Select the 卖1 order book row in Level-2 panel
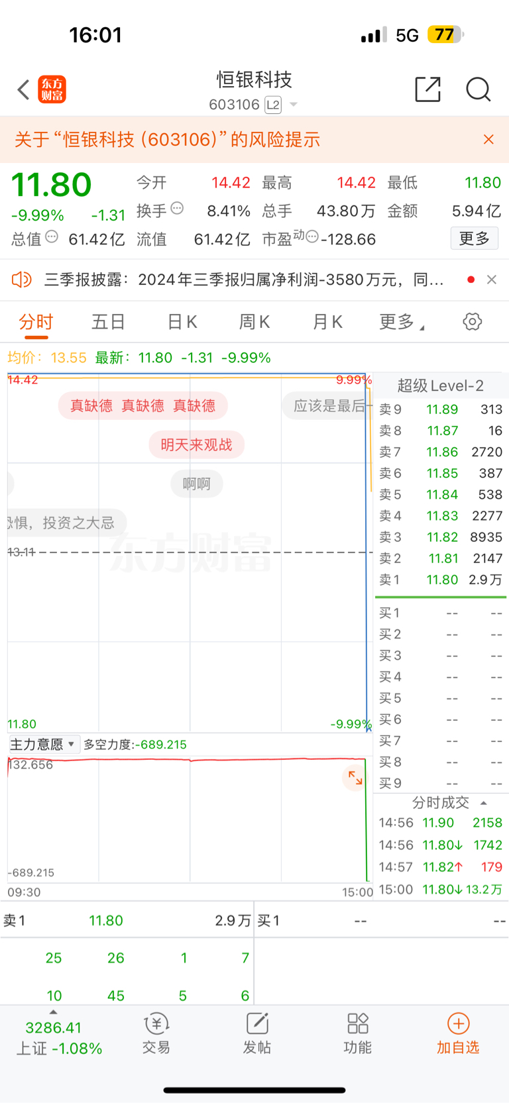 coord(441,580)
